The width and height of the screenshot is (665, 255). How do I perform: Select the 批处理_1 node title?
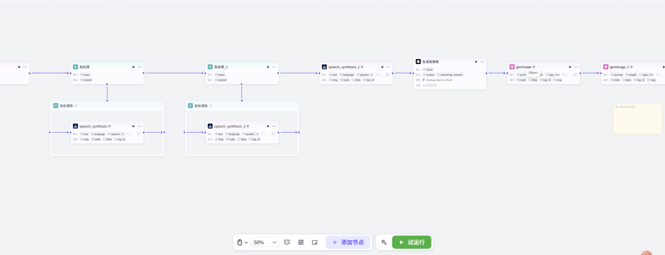pyautogui.click(x=221, y=67)
